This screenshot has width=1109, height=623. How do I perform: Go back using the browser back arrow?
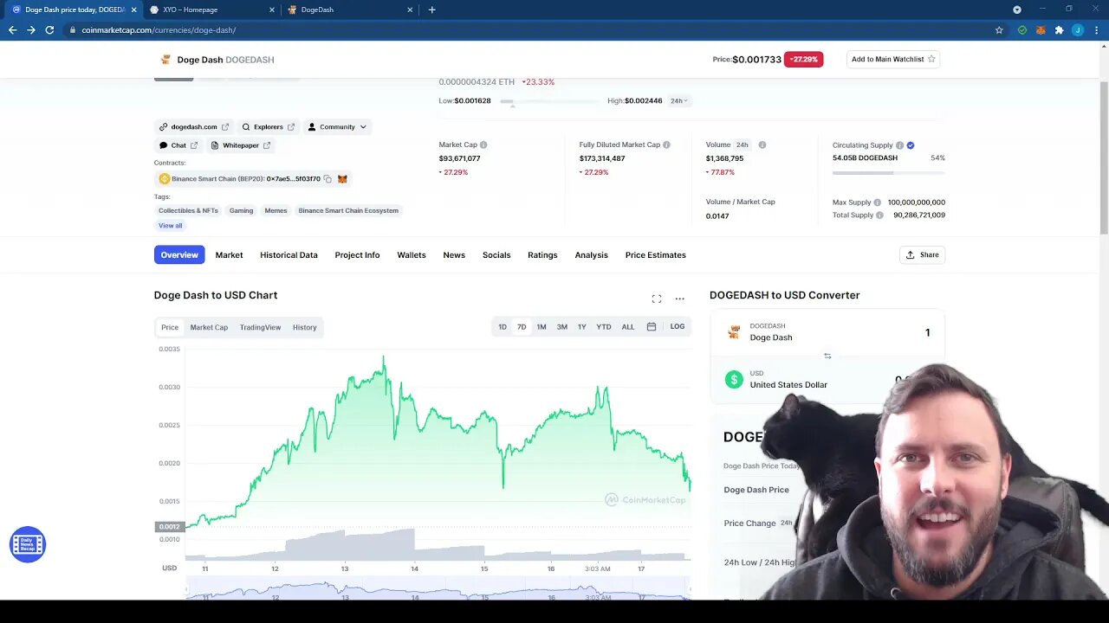12,29
